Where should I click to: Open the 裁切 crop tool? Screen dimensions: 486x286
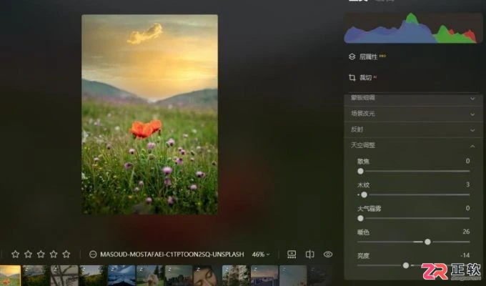tap(365, 77)
